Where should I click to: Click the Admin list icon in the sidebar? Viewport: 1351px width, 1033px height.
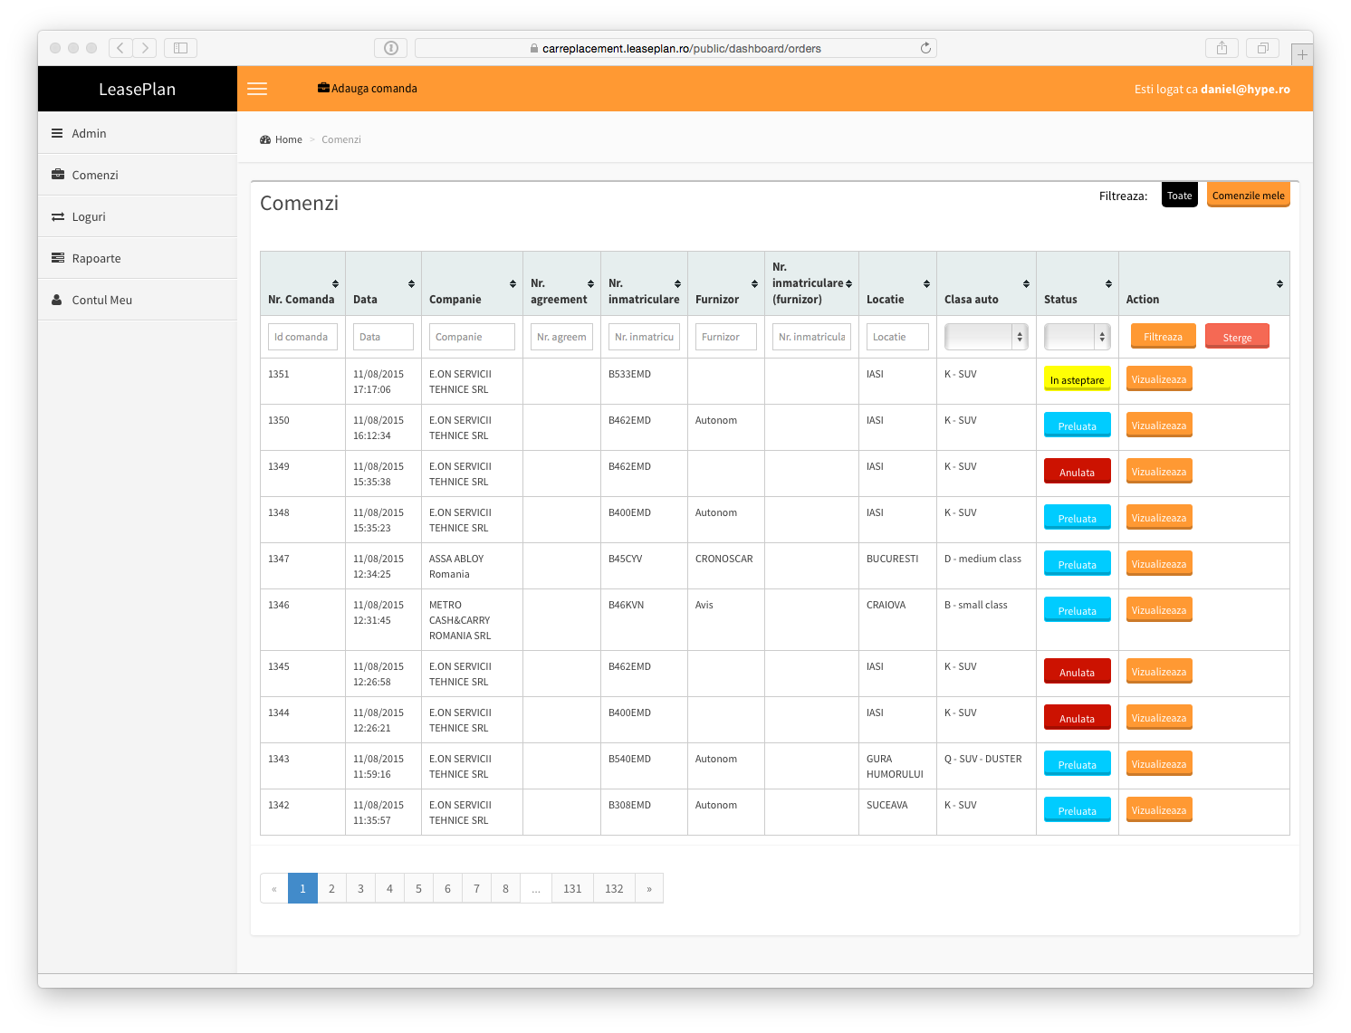click(x=57, y=133)
